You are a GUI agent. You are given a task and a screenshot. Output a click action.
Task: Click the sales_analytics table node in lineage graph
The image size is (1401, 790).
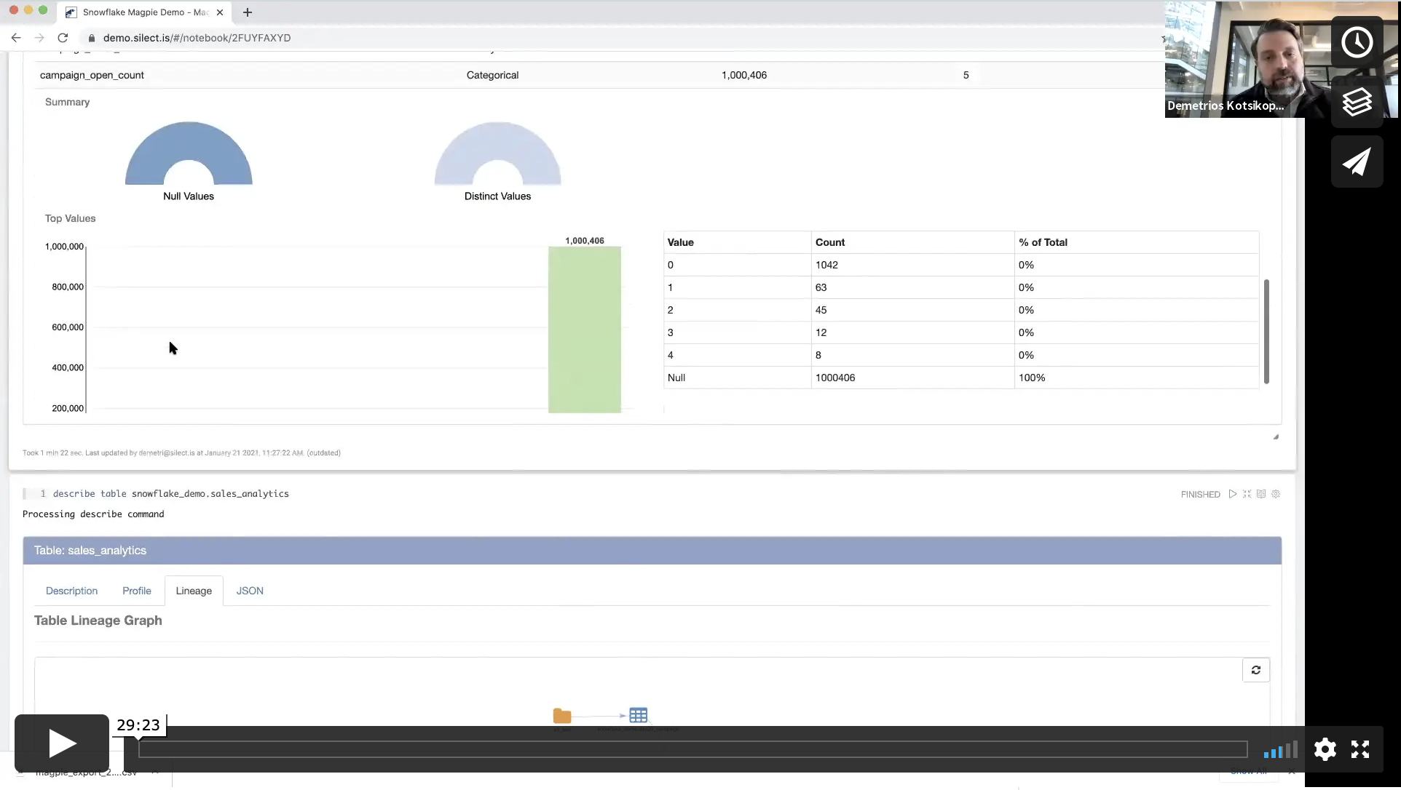(639, 715)
